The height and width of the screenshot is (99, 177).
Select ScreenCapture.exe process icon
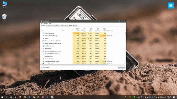coord(43,33)
